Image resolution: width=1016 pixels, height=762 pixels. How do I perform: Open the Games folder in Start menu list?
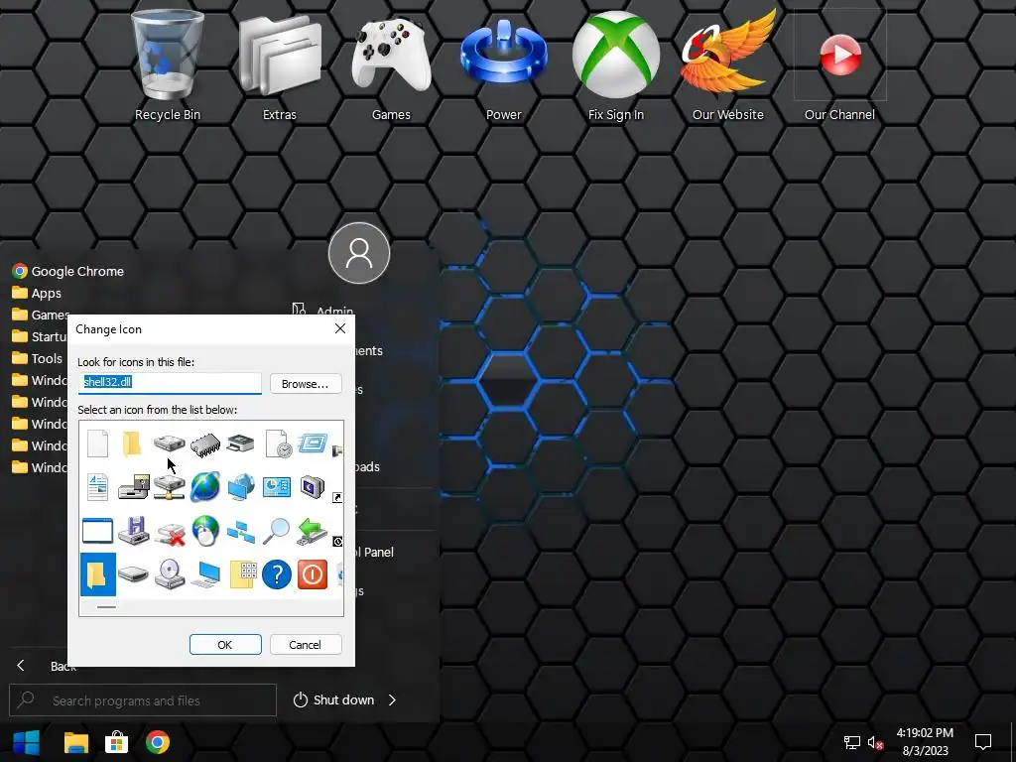40,315
